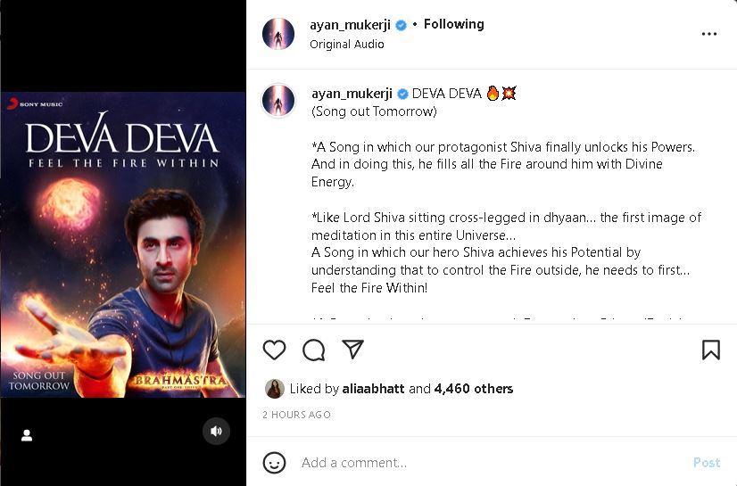
Task: Click the Post comment button
Action: point(707,463)
